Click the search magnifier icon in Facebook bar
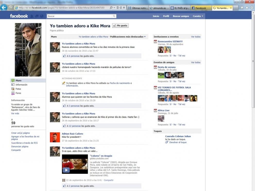Viewport: 255px width, 191px height. [114, 16]
